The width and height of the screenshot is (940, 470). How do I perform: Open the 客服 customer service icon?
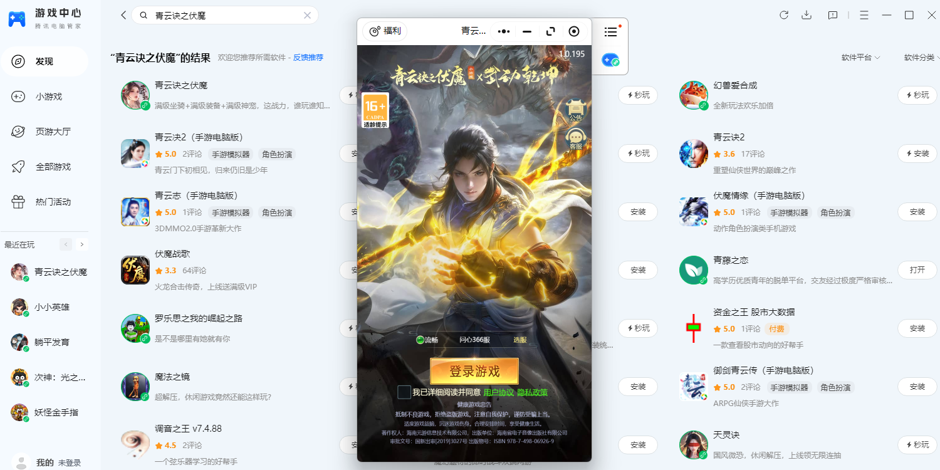pos(575,139)
